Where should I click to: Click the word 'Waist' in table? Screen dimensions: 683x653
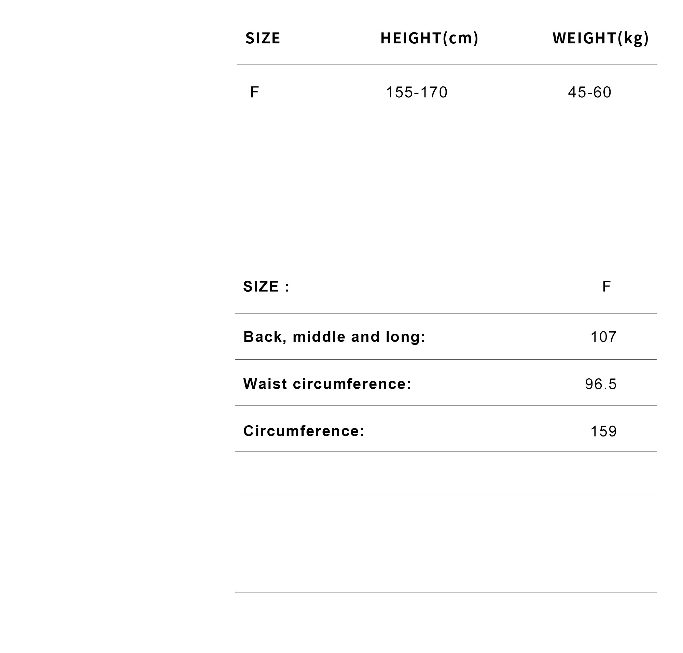pos(265,384)
